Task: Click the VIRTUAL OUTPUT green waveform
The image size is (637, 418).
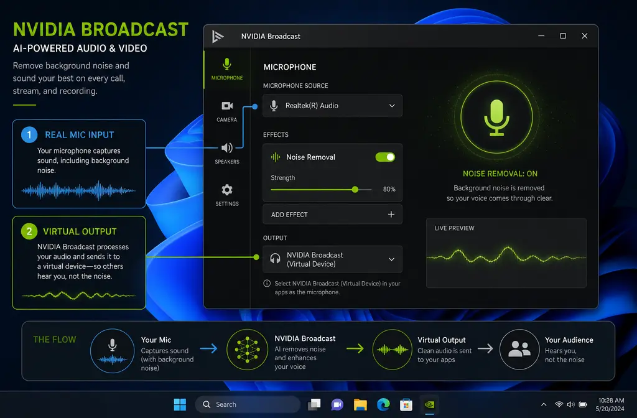Action: pyautogui.click(x=78, y=295)
